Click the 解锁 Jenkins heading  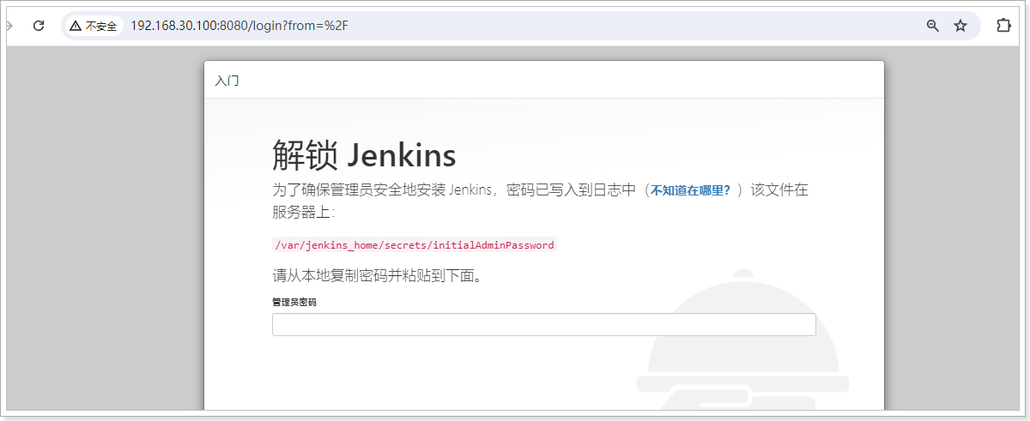coord(364,155)
